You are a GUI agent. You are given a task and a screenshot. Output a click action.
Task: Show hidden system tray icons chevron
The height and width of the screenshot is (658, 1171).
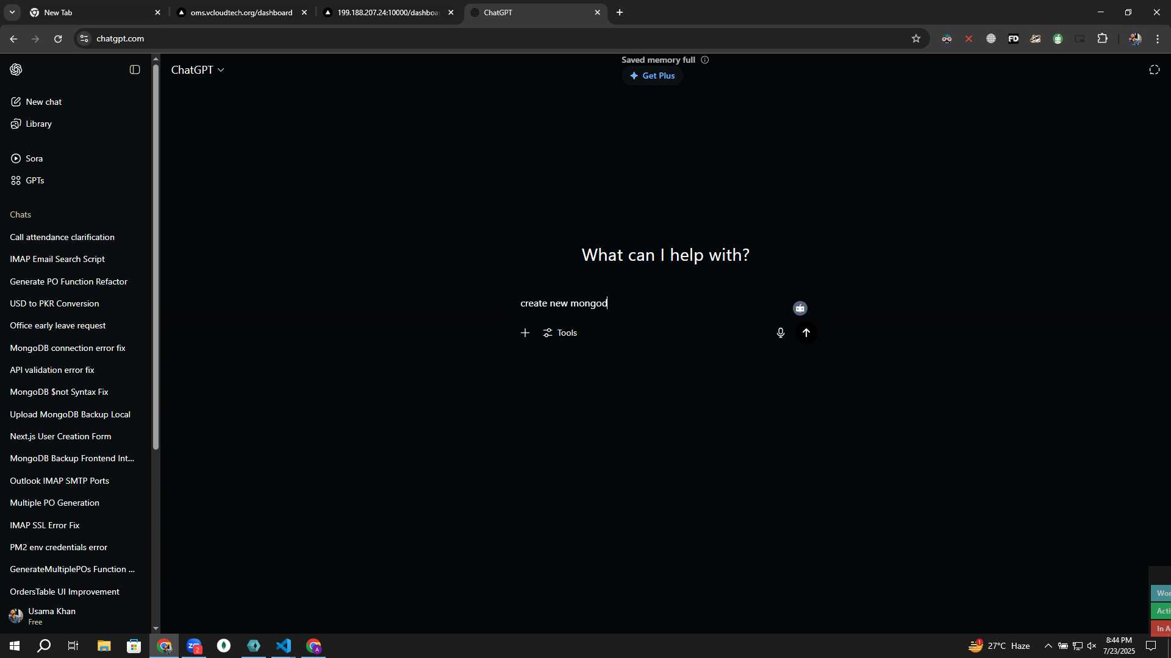point(1048,646)
